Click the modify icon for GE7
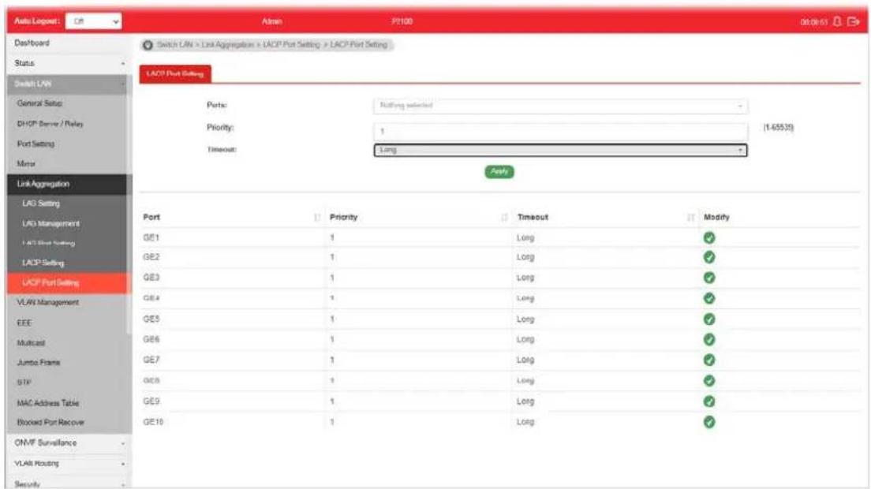The image size is (871, 489). (x=708, y=360)
